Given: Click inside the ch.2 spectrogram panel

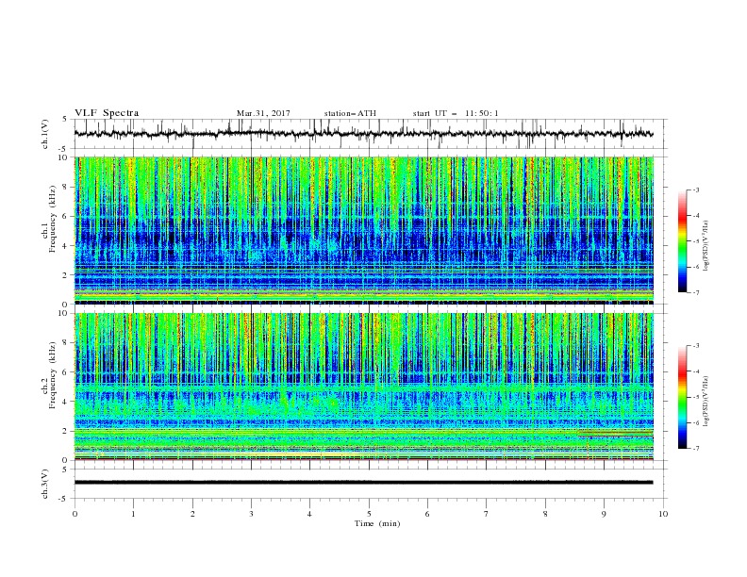Looking at the screenshot, I should pos(363,387).
